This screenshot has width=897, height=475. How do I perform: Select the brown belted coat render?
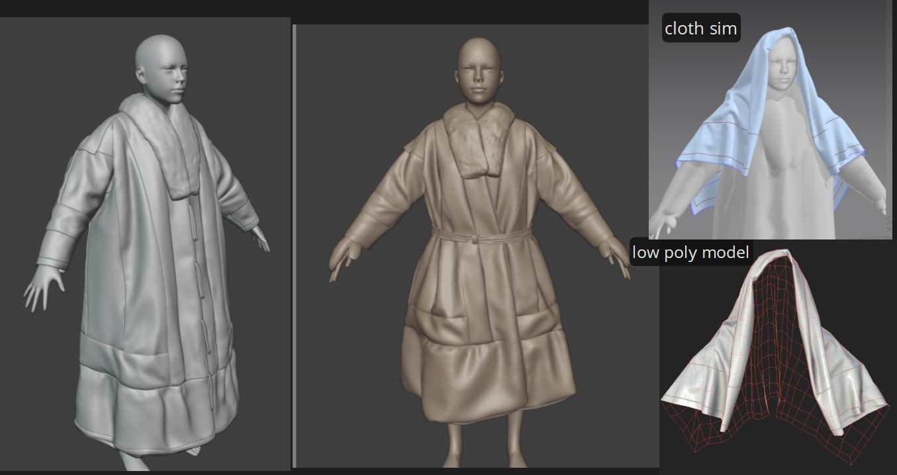pyautogui.click(x=477, y=246)
